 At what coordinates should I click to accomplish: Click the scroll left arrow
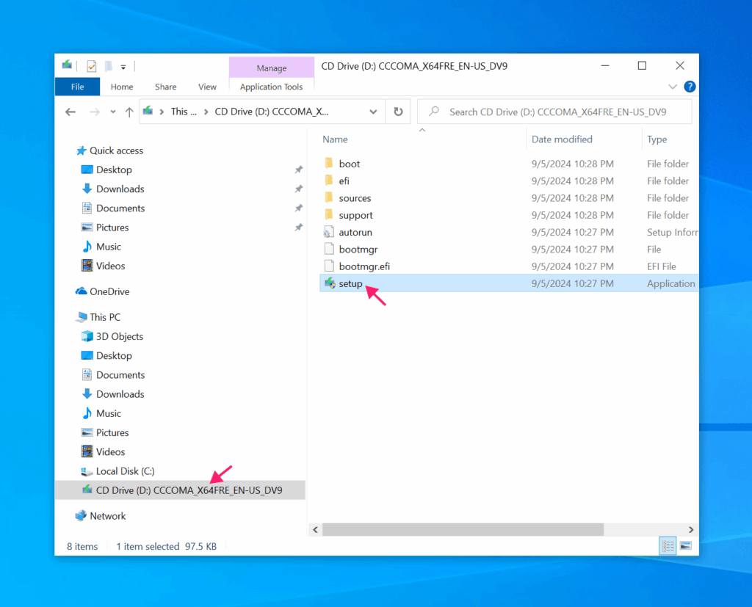[315, 530]
